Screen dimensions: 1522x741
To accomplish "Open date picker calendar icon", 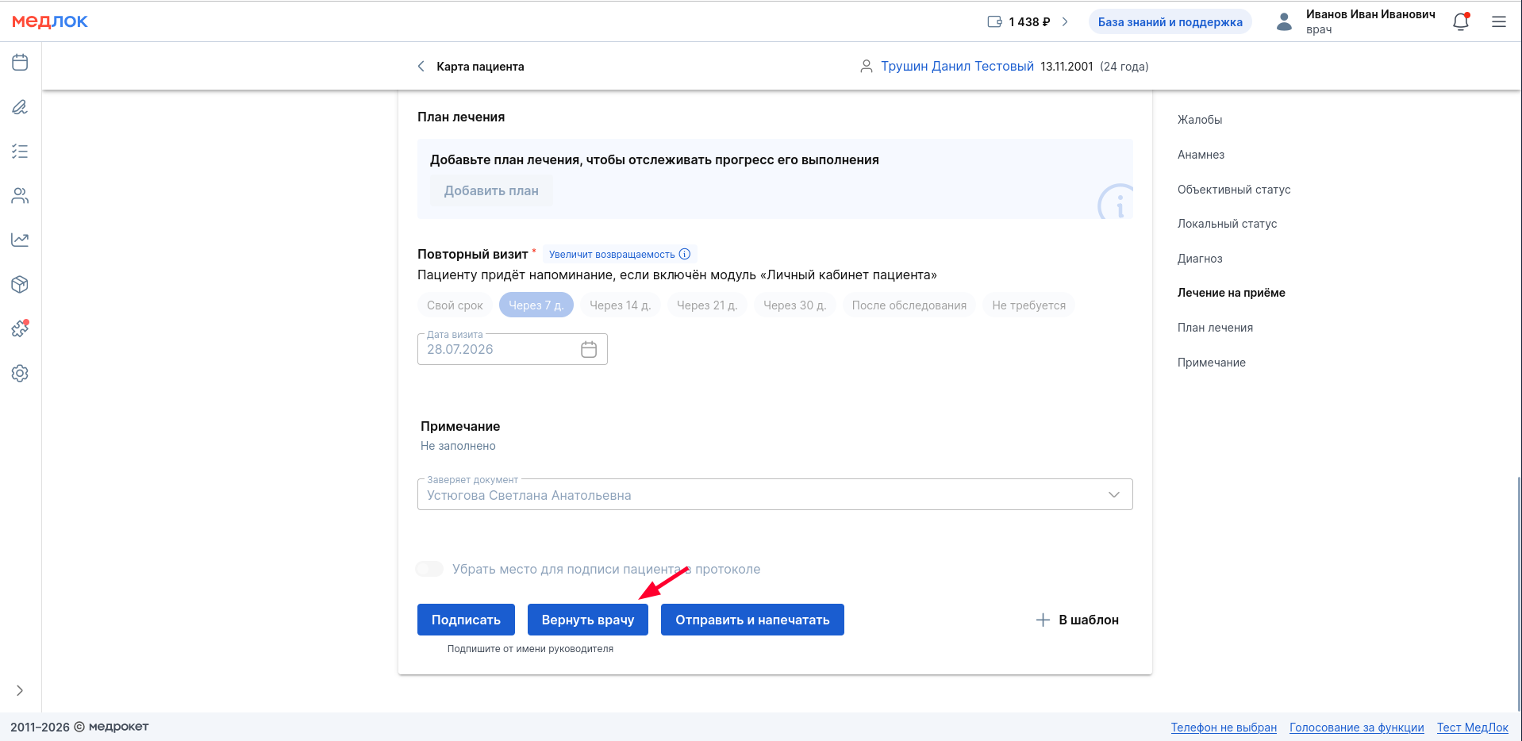I will coord(589,349).
